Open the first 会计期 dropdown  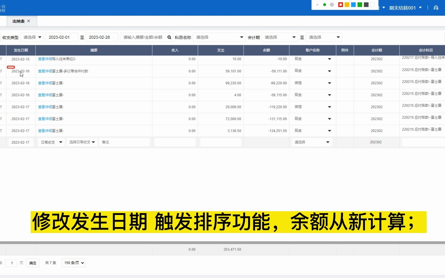point(280,37)
